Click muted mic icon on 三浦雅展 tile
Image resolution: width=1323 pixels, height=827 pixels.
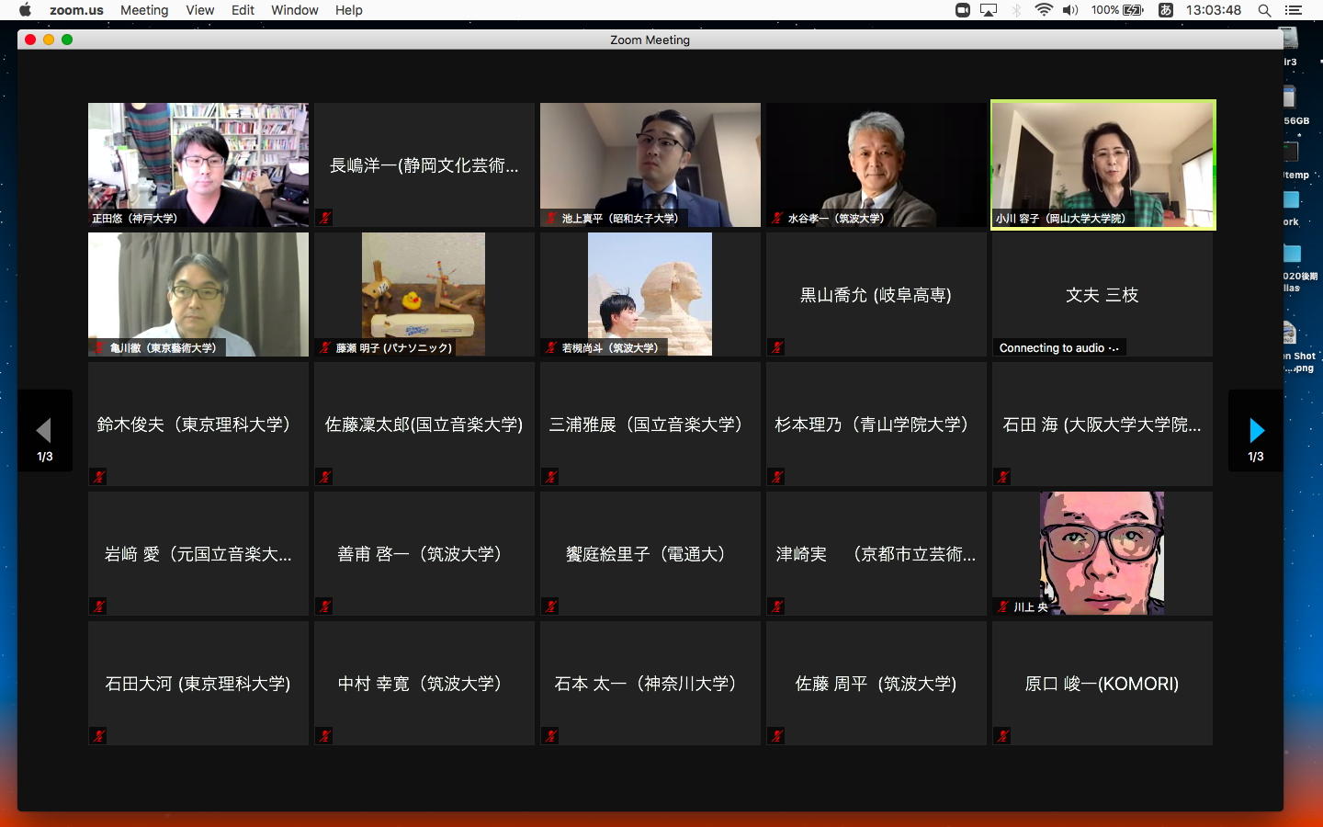click(550, 477)
